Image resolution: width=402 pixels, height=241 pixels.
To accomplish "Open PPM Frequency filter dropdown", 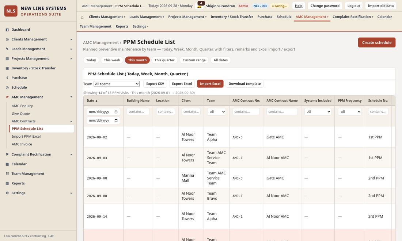I will click(350, 112).
